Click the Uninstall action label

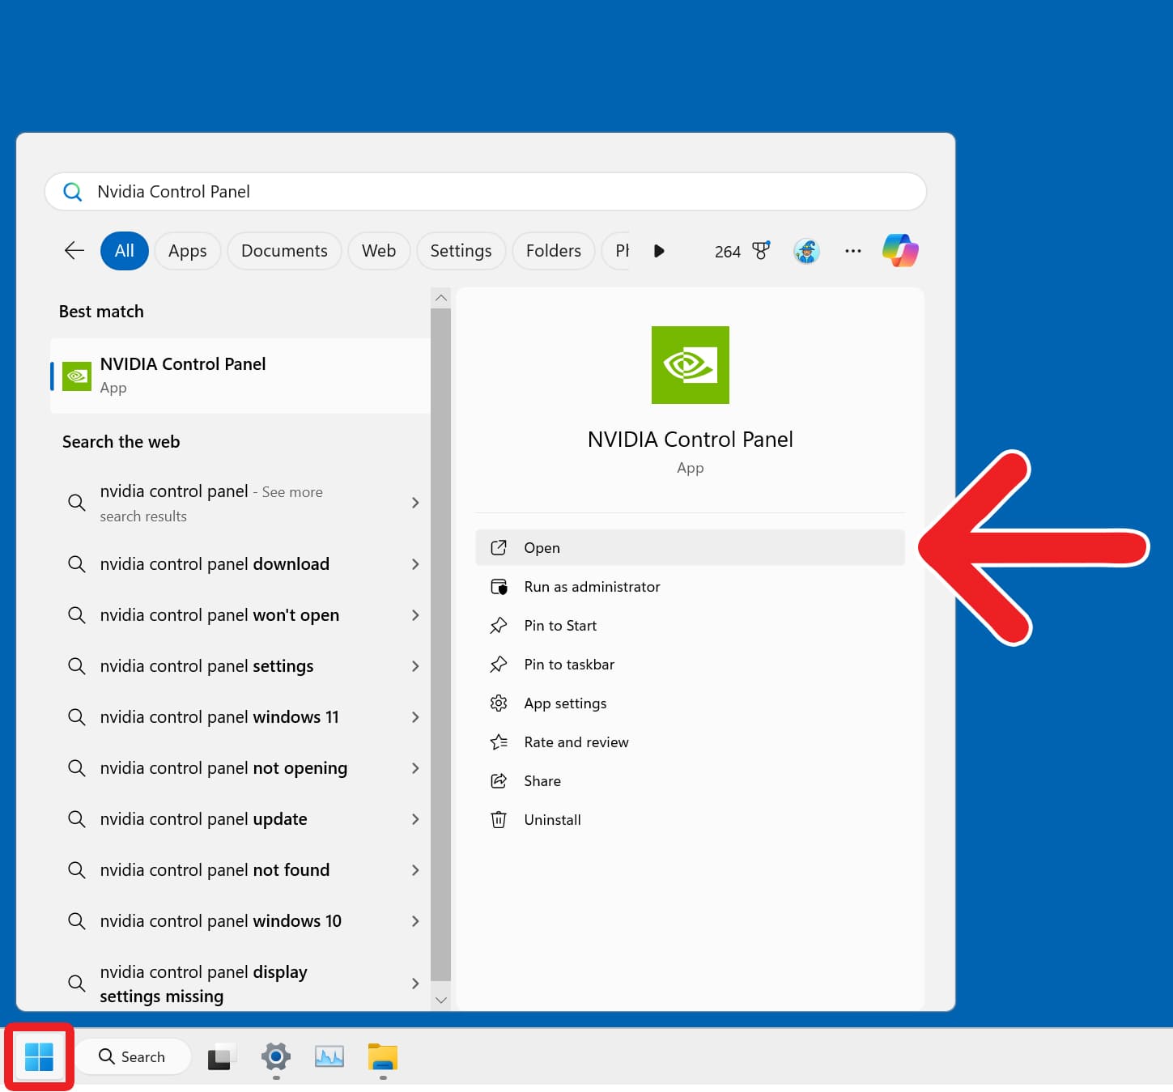(x=552, y=820)
